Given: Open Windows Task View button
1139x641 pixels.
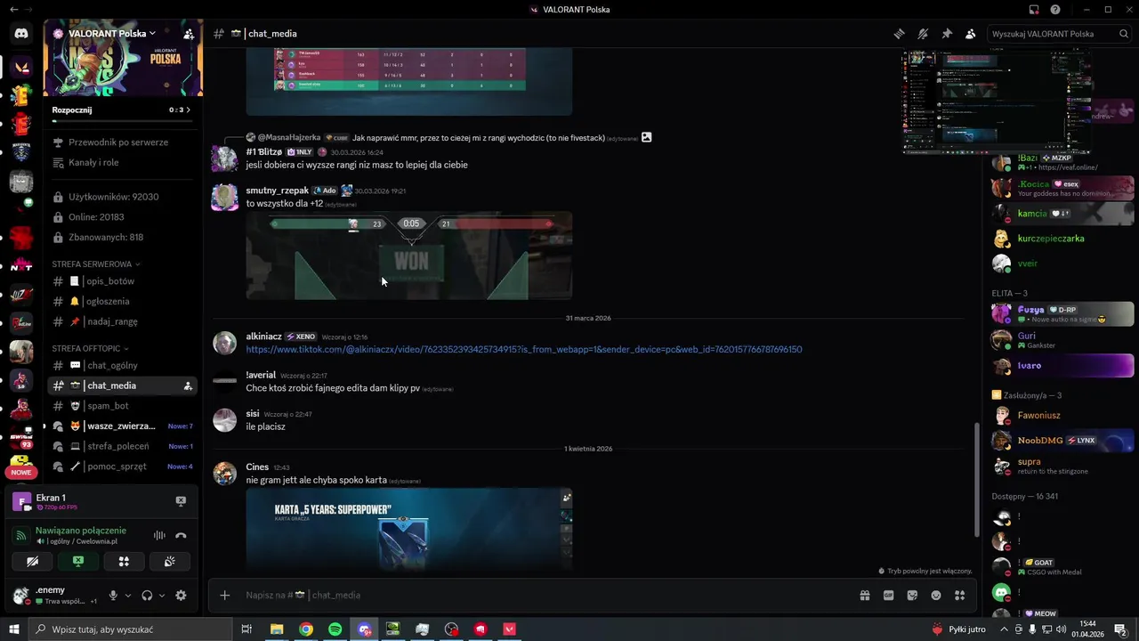Looking at the screenshot, I should [246, 629].
